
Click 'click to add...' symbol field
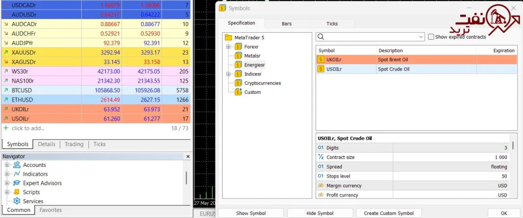coord(28,128)
